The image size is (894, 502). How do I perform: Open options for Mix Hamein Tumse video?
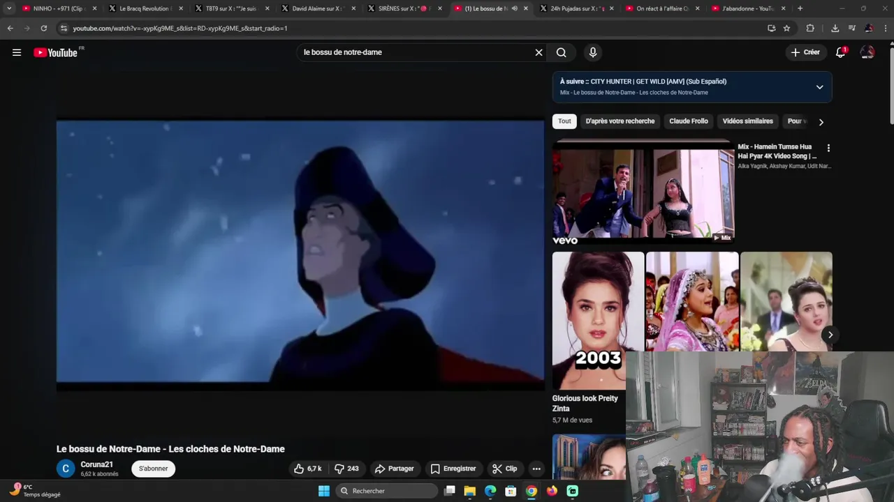(828, 148)
